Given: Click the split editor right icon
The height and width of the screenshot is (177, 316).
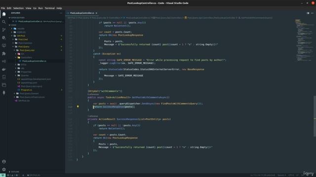Looking at the screenshot, I should 308,13.
